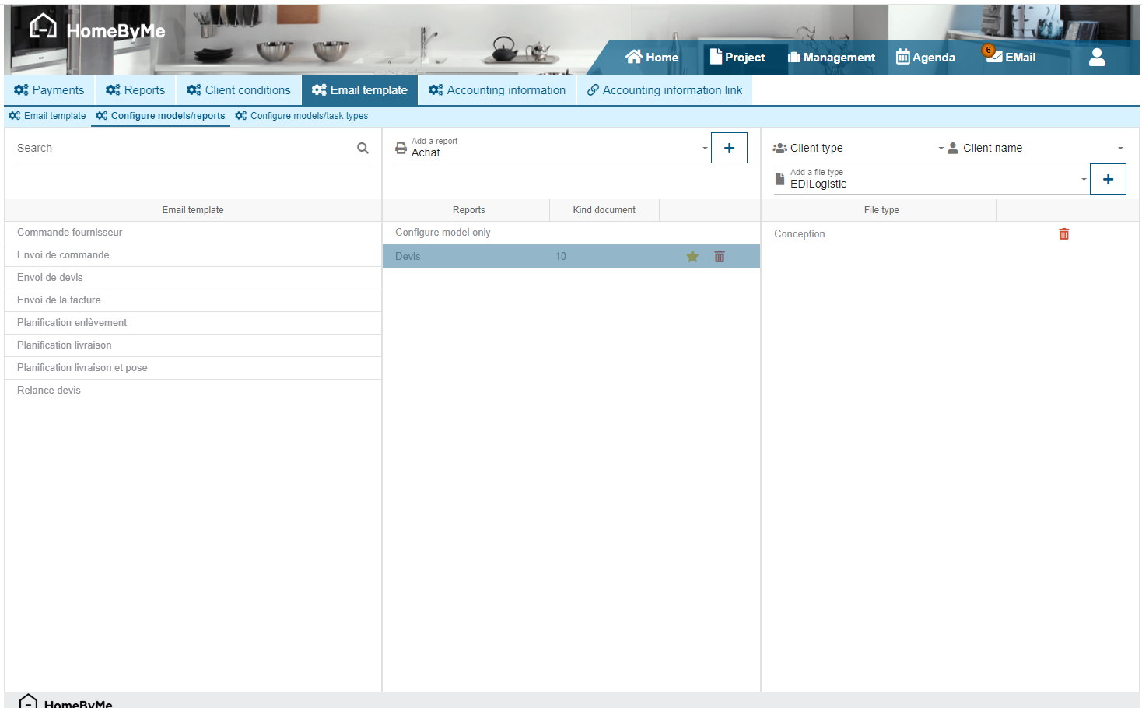Click into the Search input field
Image resolution: width=1142 pixels, height=708 pixels.
coord(183,148)
